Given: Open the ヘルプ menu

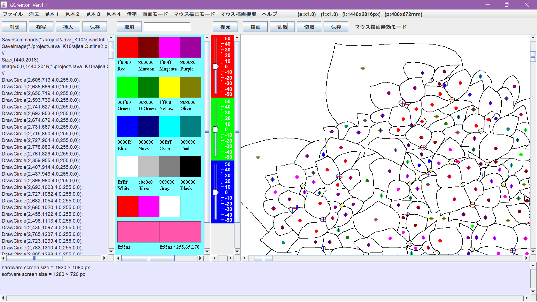Looking at the screenshot, I should tap(270, 14).
